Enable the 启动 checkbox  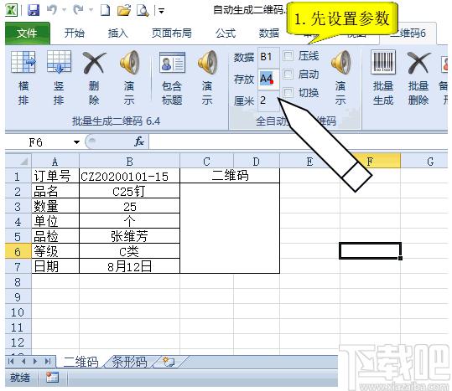tap(288, 75)
